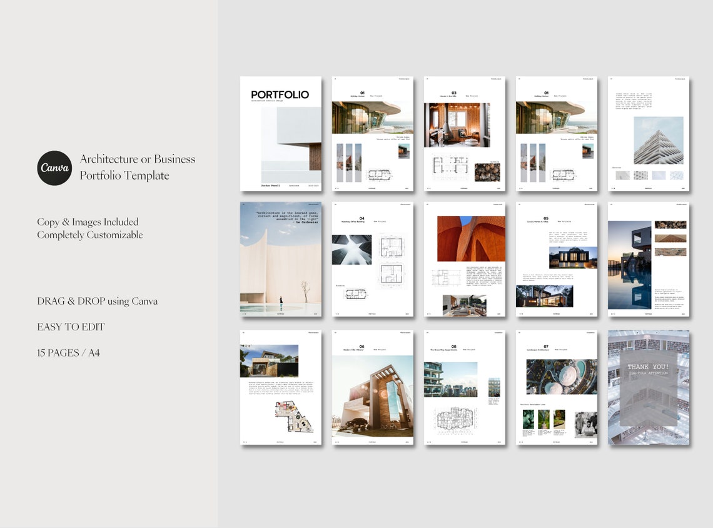This screenshot has height=528, width=713.
Task: Select the PORTFOLIO cover page thumbnail
Action: pos(280,133)
